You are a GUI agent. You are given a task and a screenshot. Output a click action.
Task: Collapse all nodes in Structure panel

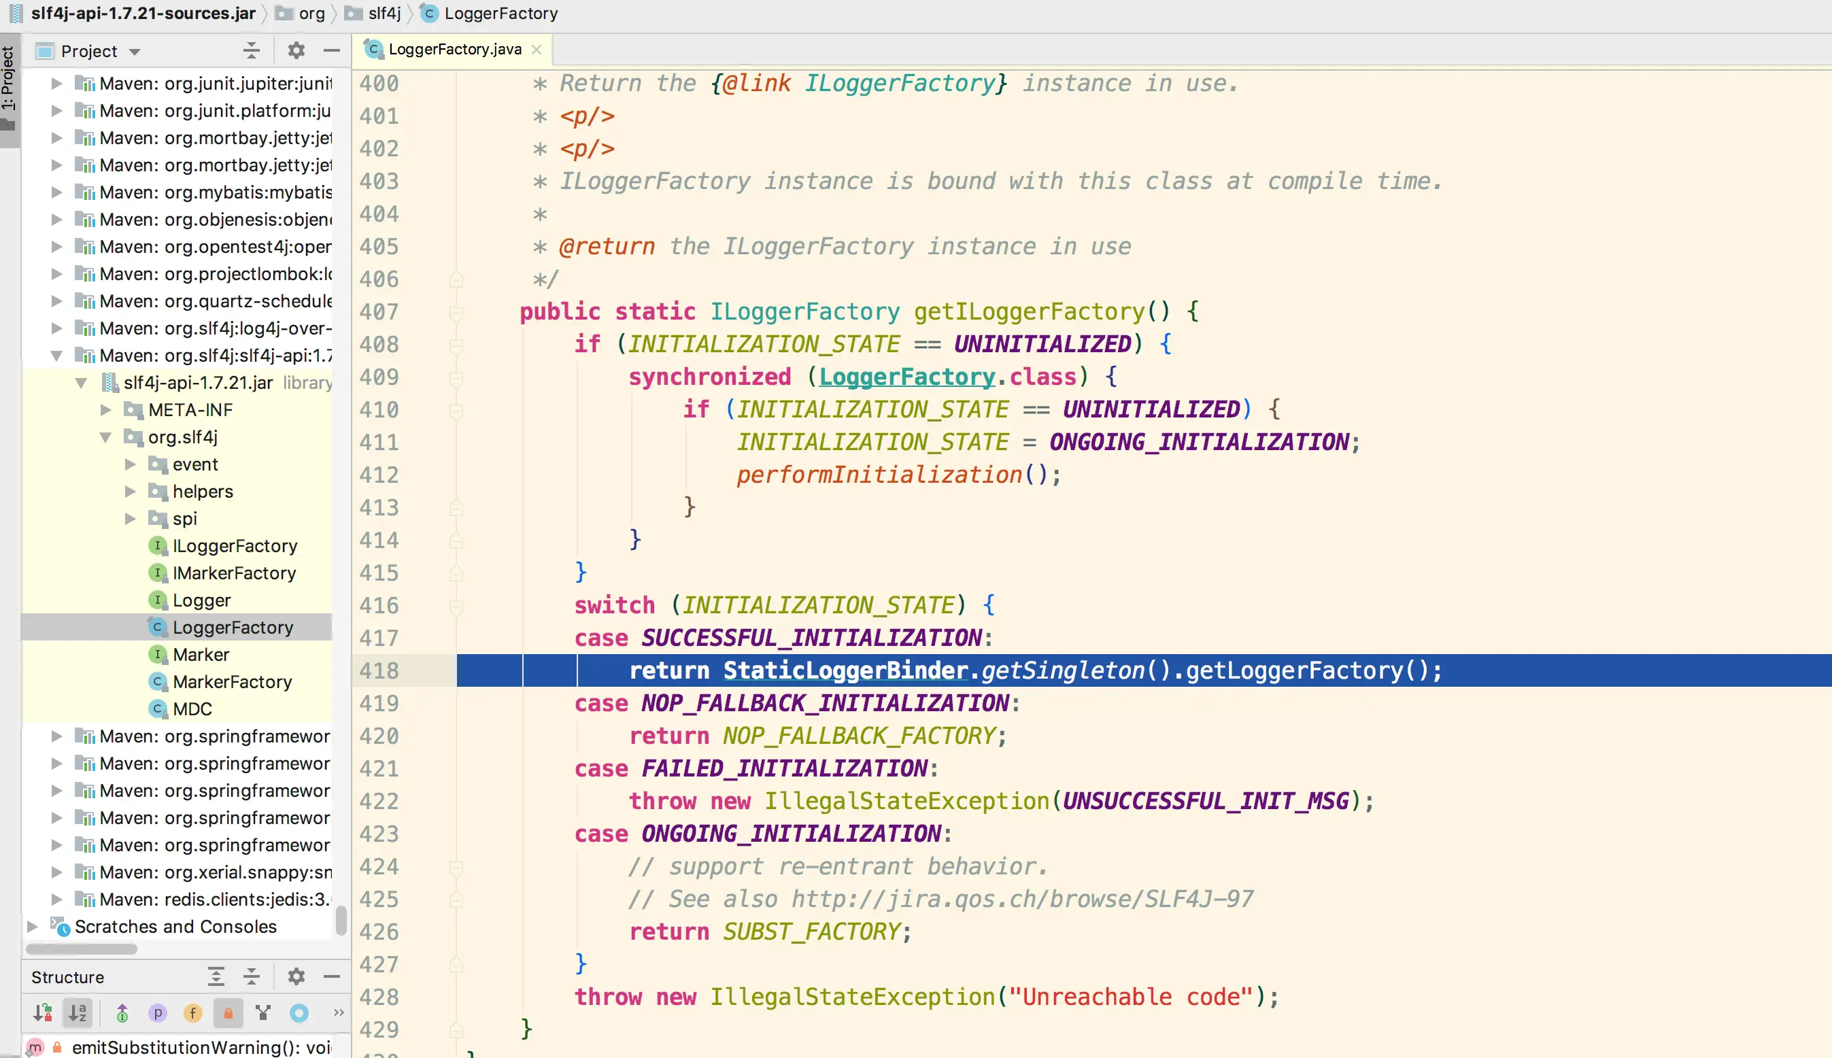[x=252, y=976]
